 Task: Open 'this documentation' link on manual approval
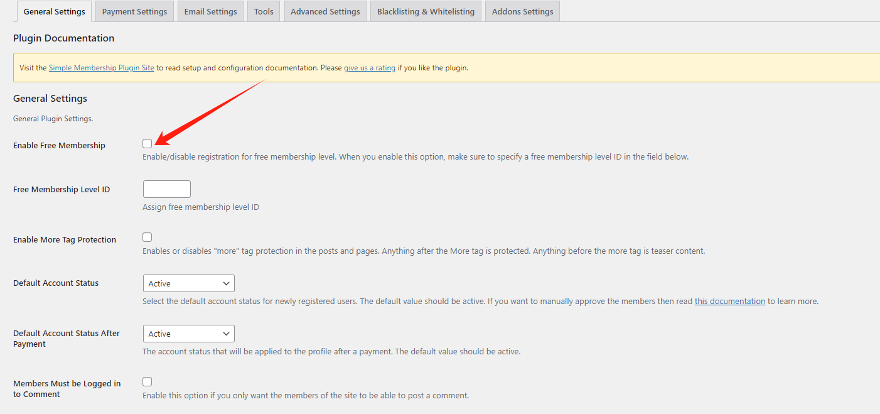(729, 302)
